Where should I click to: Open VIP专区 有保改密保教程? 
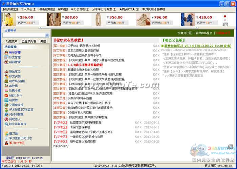(x=80, y=127)
